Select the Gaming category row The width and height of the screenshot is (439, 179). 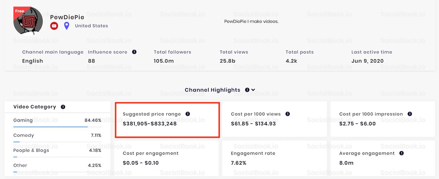coord(57,122)
